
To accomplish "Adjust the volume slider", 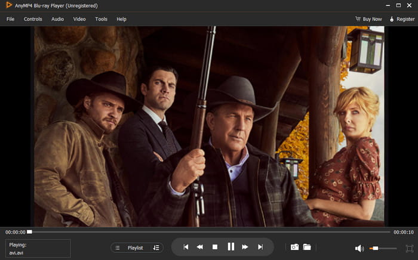I will (x=383, y=248).
